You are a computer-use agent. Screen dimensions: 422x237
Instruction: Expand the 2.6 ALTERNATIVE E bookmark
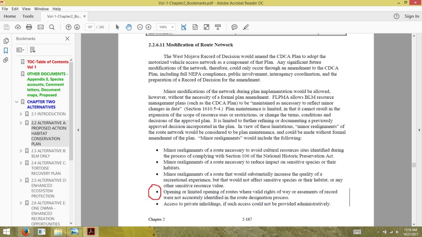coord(21,203)
